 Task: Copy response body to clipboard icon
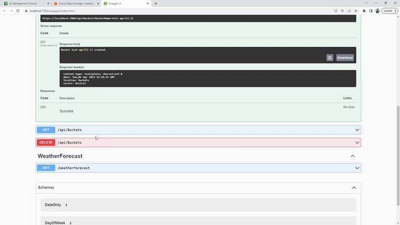coord(329,57)
